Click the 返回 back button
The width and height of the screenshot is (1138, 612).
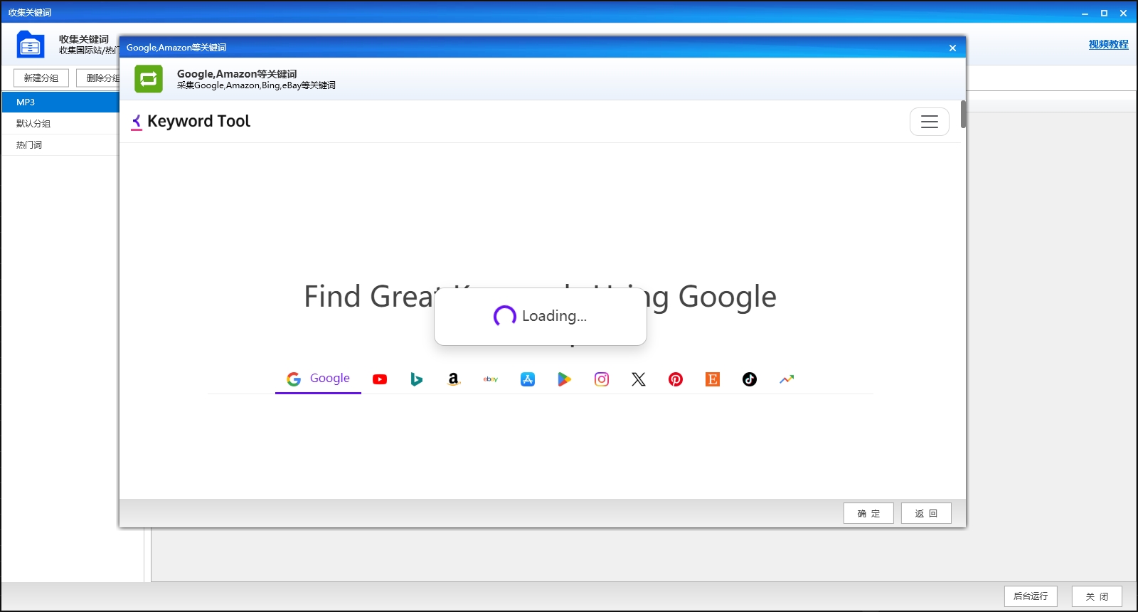pyautogui.click(x=926, y=513)
